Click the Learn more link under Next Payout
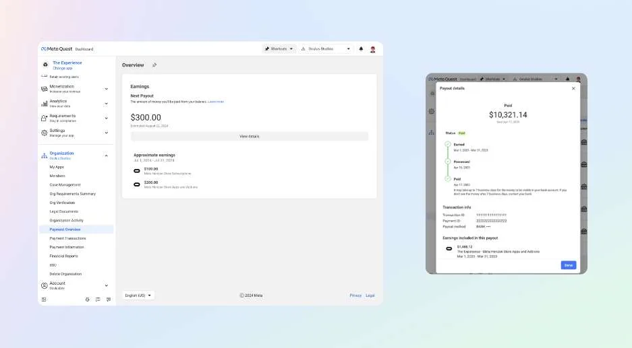This screenshot has width=632, height=348. [x=216, y=102]
